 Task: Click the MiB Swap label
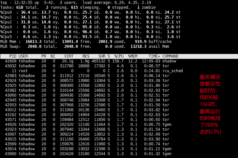point(10,46)
